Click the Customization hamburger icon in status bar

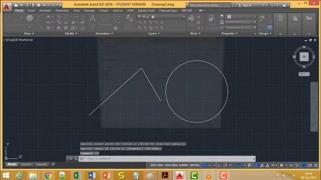[316, 165]
